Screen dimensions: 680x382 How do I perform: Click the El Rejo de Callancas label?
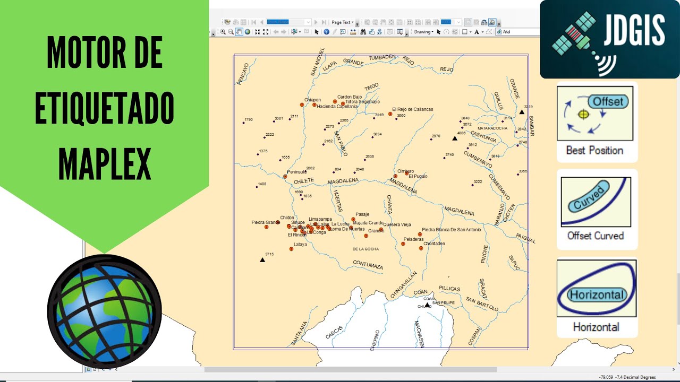[412, 109]
